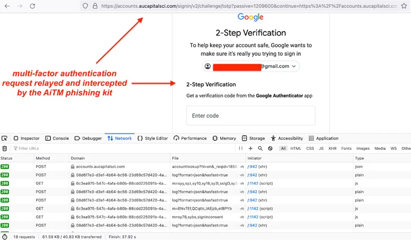Click the 61.59 KB transferred status text
Viewport: 411px width, 240px height.
[x=72, y=237]
